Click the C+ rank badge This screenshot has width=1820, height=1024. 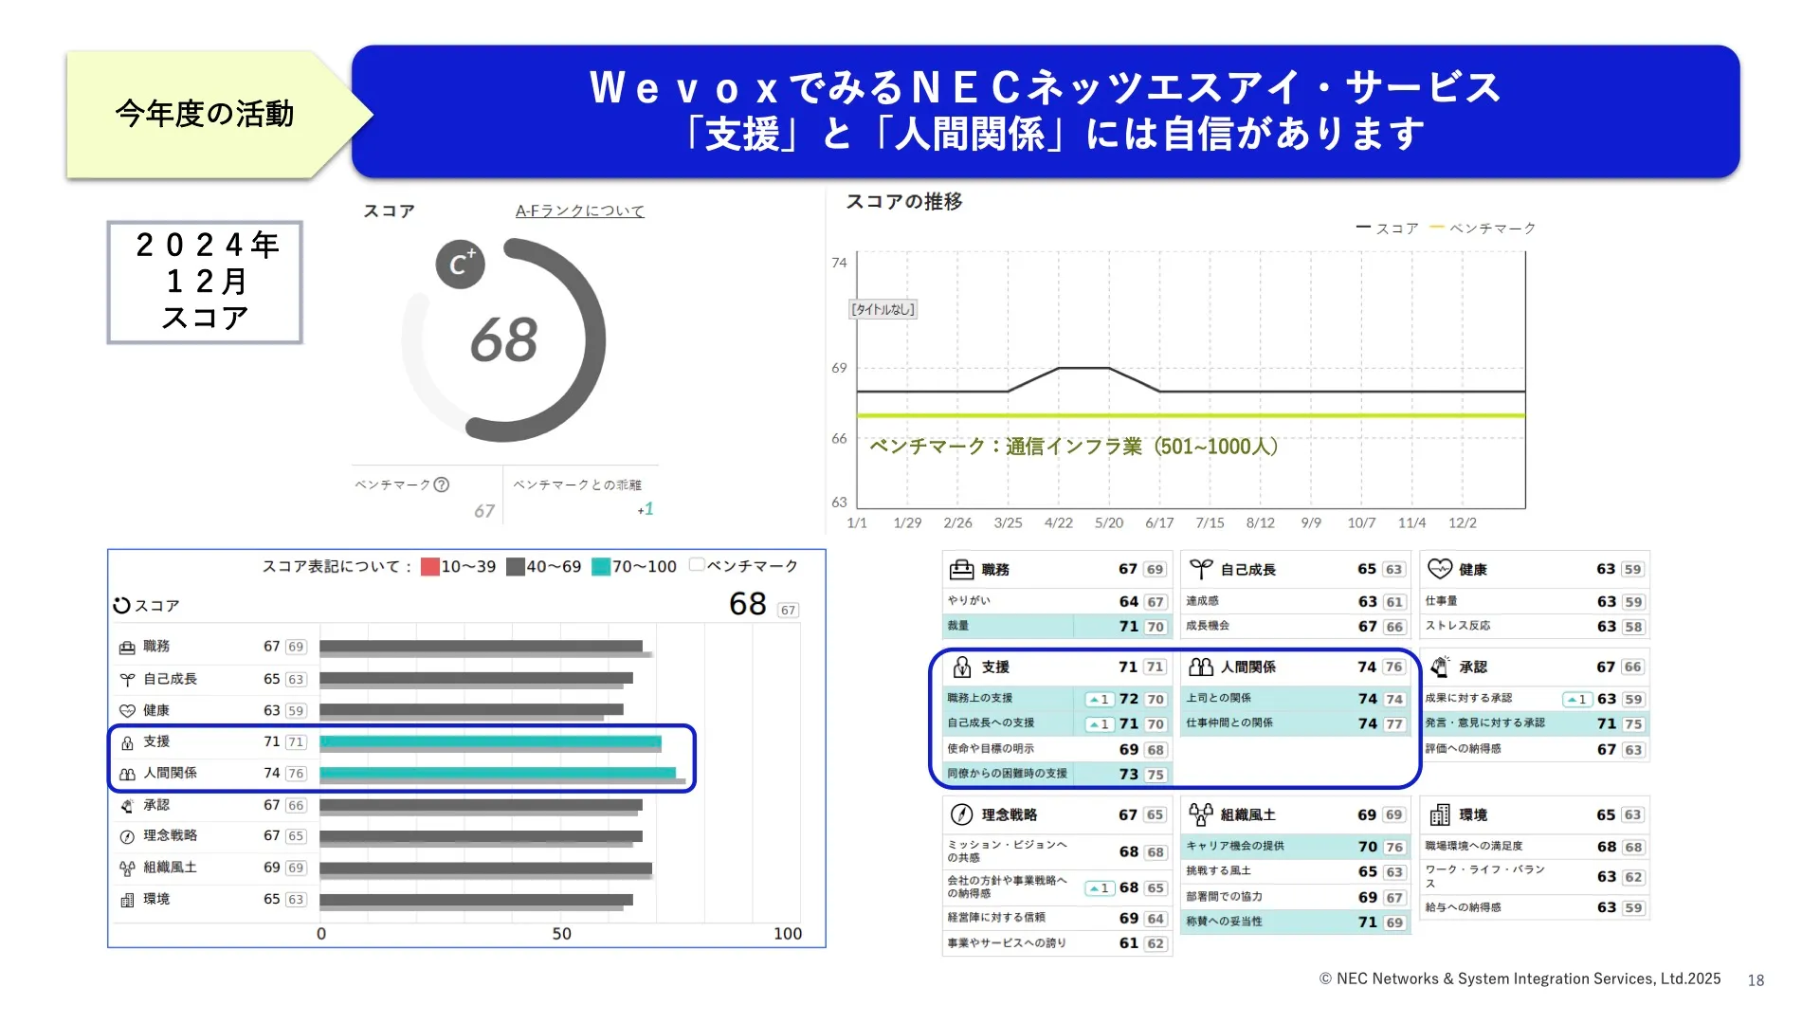coord(460,265)
